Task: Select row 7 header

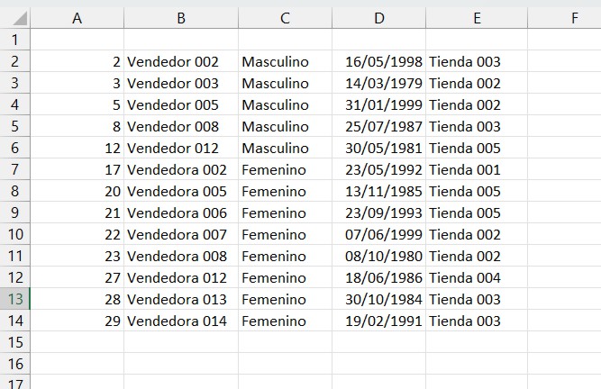Action: coord(15,169)
